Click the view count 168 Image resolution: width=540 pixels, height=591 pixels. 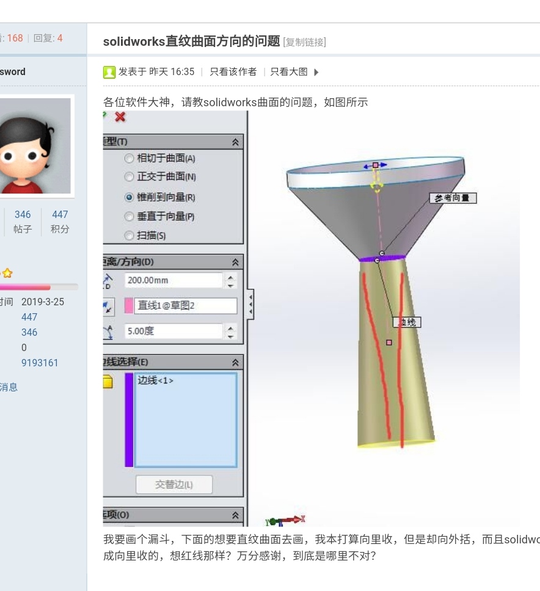15,38
